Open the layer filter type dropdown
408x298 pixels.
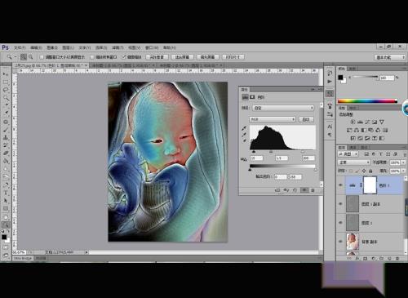click(348, 154)
